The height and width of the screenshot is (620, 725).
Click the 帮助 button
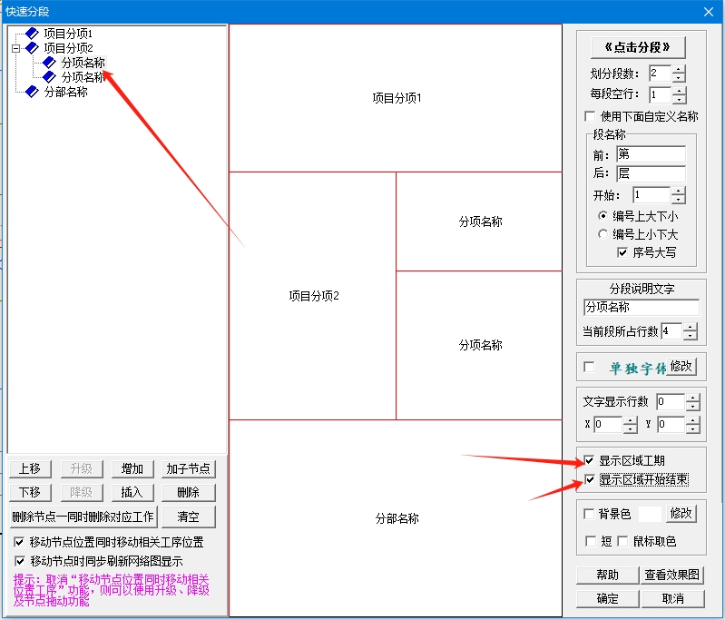[x=608, y=575]
